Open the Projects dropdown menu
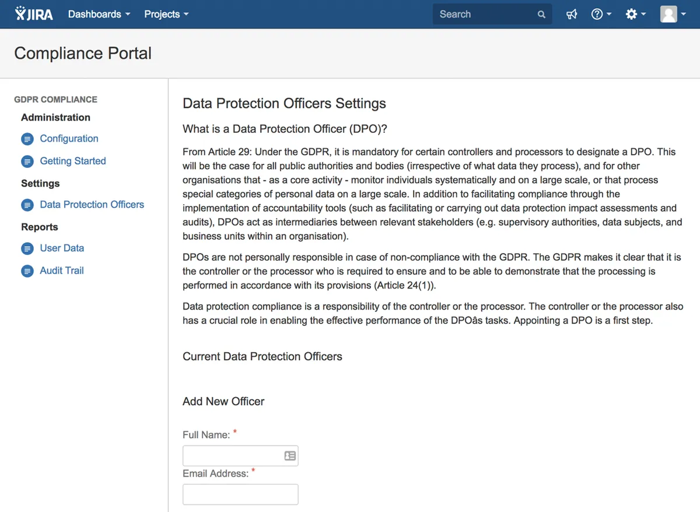700x512 pixels. pyautogui.click(x=166, y=14)
